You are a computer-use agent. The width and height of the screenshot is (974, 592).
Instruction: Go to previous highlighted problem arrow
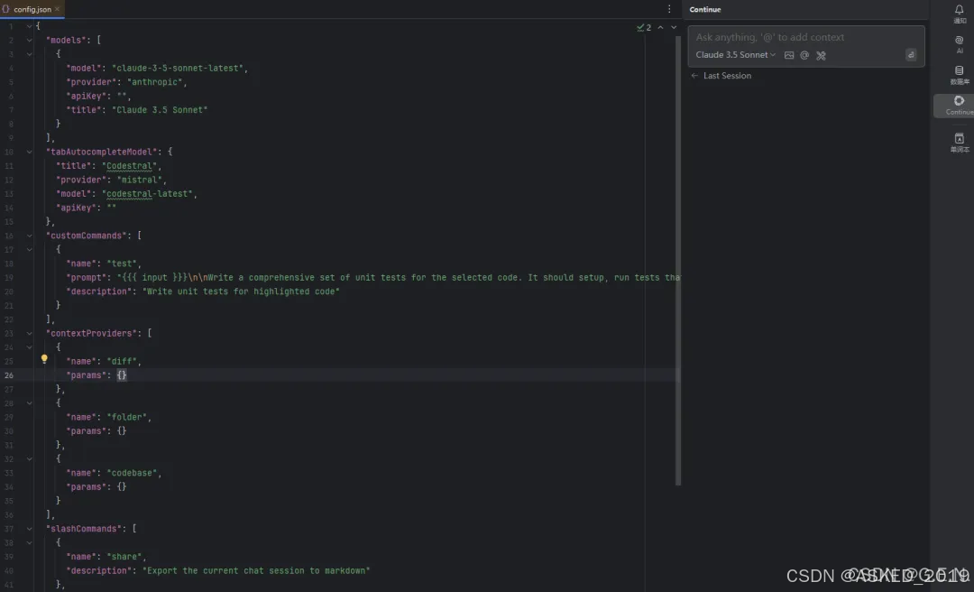pos(660,27)
